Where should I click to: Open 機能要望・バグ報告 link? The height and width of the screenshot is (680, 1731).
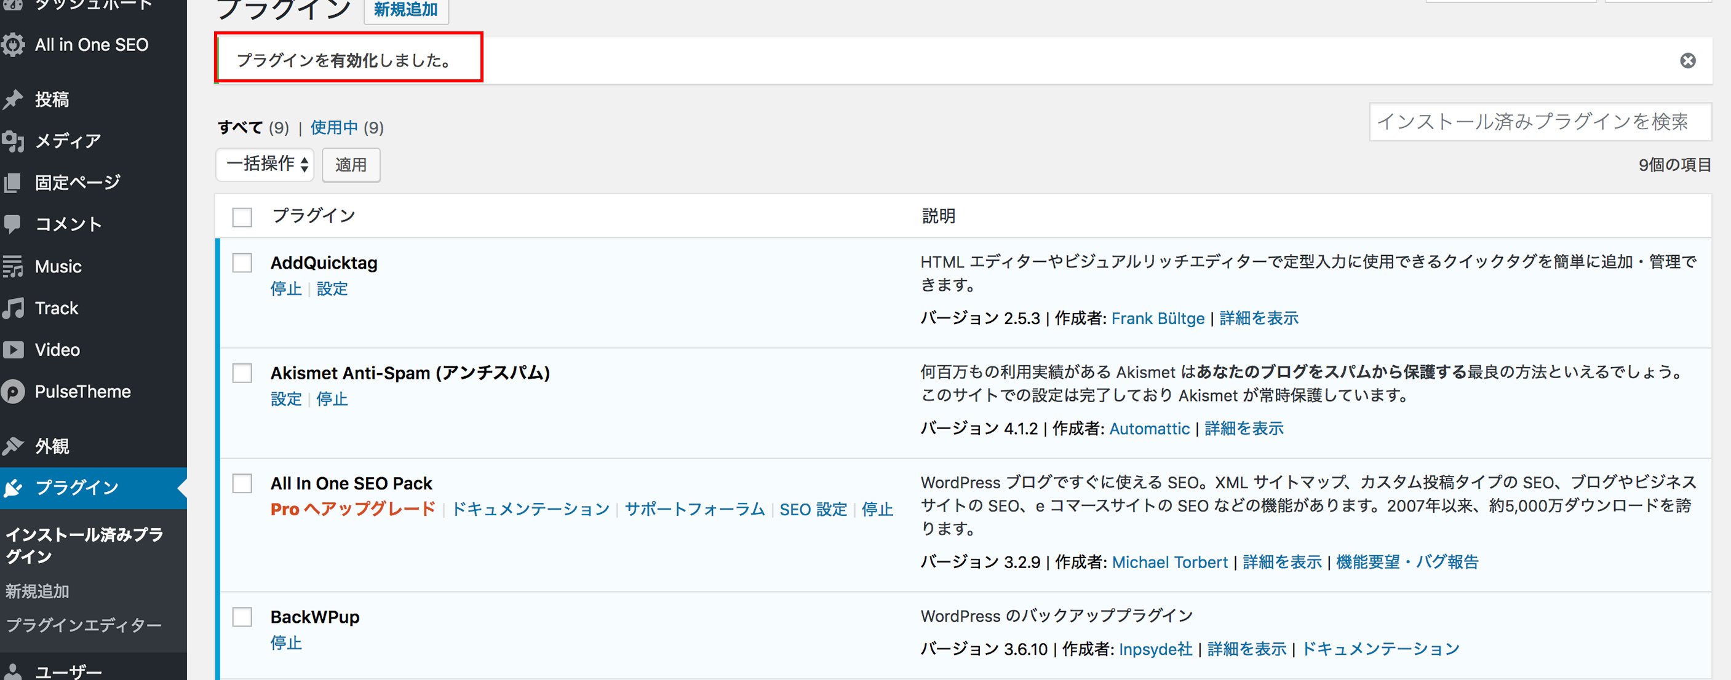click(1407, 563)
